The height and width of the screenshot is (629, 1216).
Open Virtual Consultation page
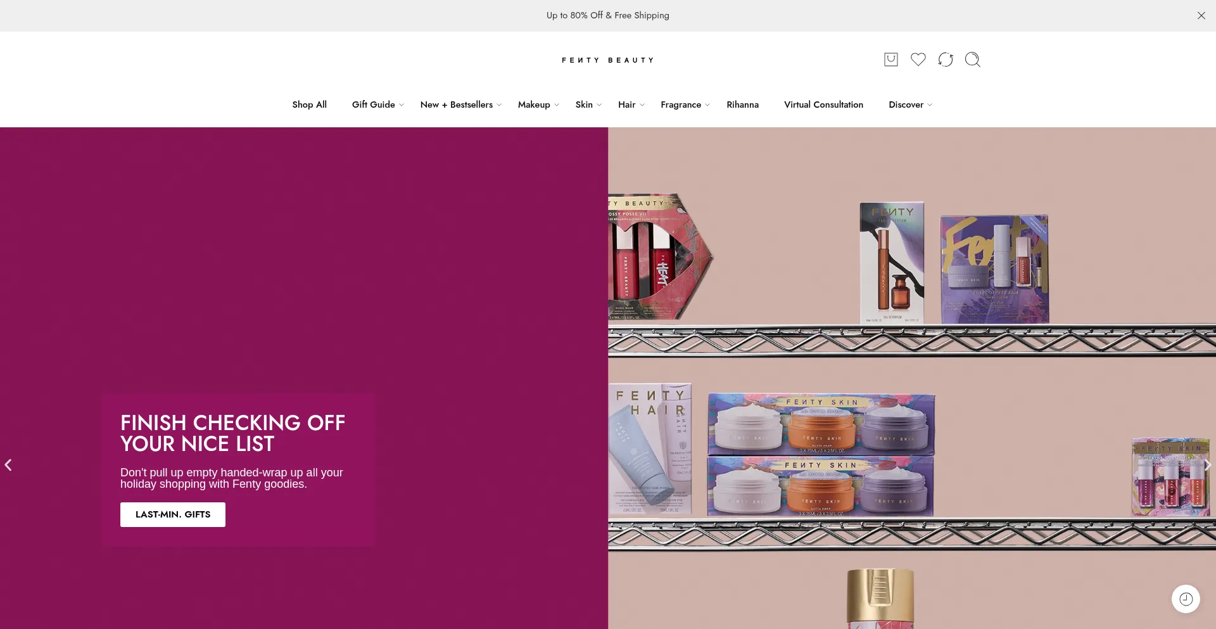point(823,105)
